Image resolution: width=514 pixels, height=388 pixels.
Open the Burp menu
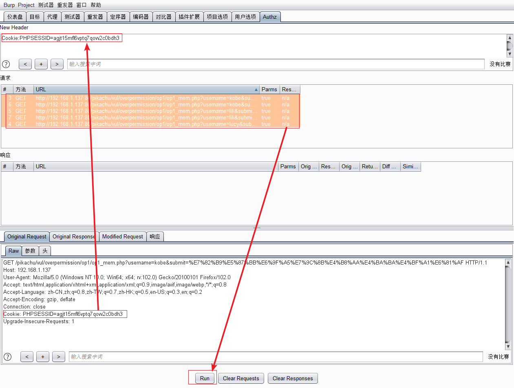coord(9,4)
